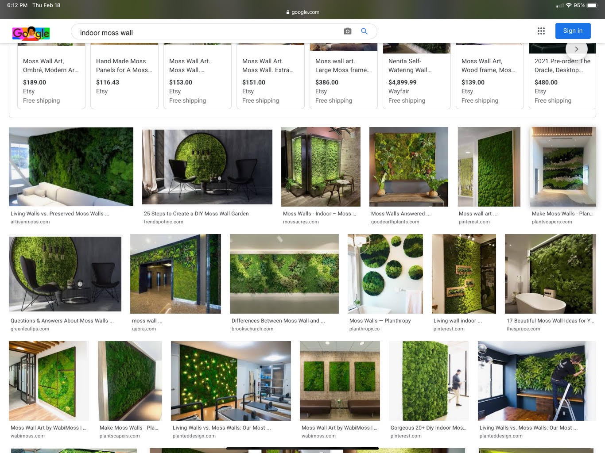The image size is (605, 453).
Task: Tap the battery icon in status bar
Action: (x=593, y=5)
